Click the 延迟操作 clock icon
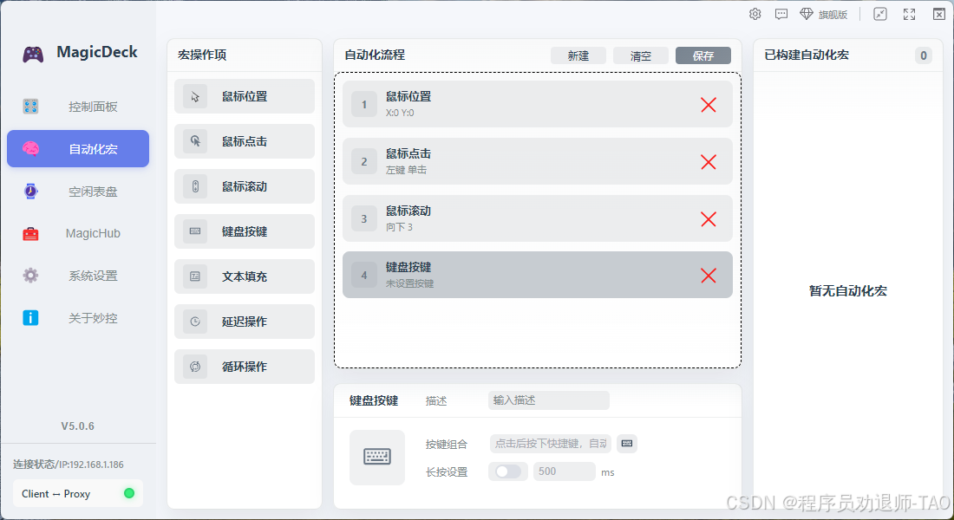The width and height of the screenshot is (954, 520). (x=194, y=322)
